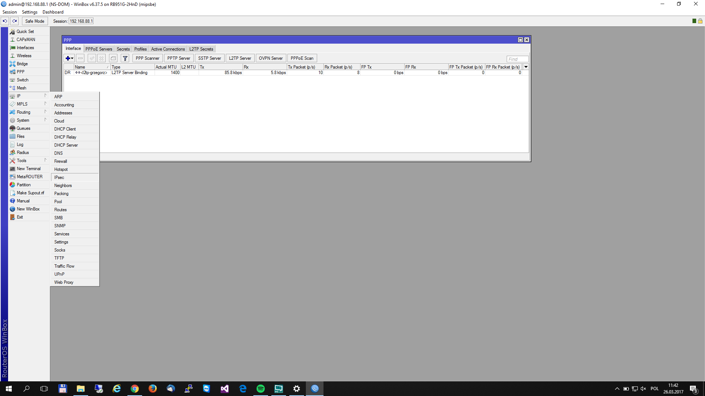Image resolution: width=705 pixels, height=396 pixels.
Task: Expand the Tools submenu
Action: tap(29, 161)
